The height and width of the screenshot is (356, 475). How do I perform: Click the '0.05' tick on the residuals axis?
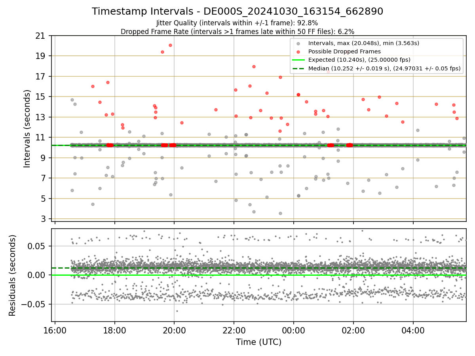[x=37, y=246]
